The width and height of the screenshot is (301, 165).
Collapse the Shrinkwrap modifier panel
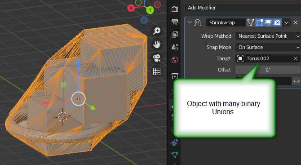tap(190, 22)
